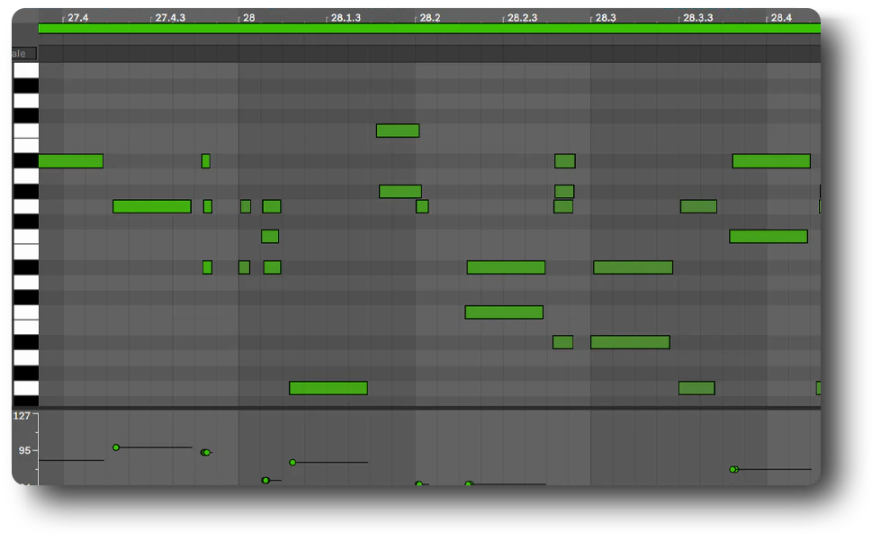The width and height of the screenshot is (890, 542).
Task: Click velocity marker before 28.2.3
Action: click(x=468, y=483)
